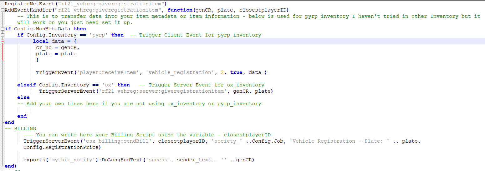The width and height of the screenshot is (485, 171).
Task: Click the 'esx_billing:sendBill' string
Action: point(117,141)
